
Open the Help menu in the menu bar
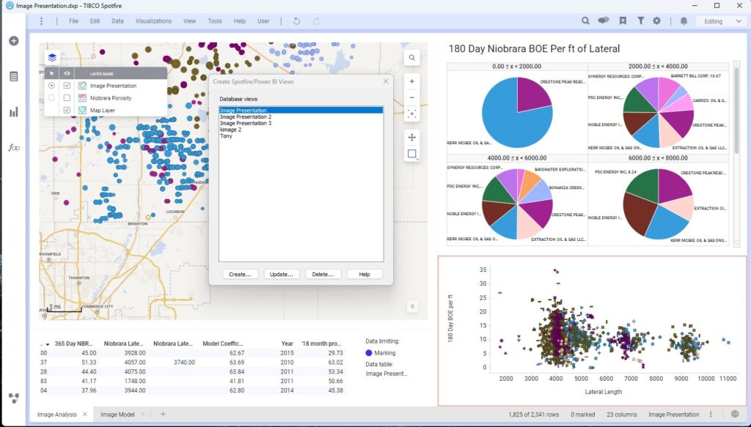(x=240, y=21)
